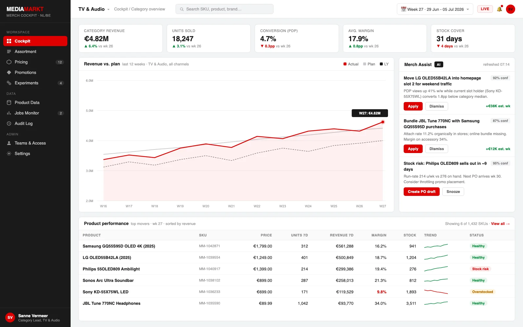Click the search magnifier icon
This screenshot has width=523, height=327.
[182, 9]
